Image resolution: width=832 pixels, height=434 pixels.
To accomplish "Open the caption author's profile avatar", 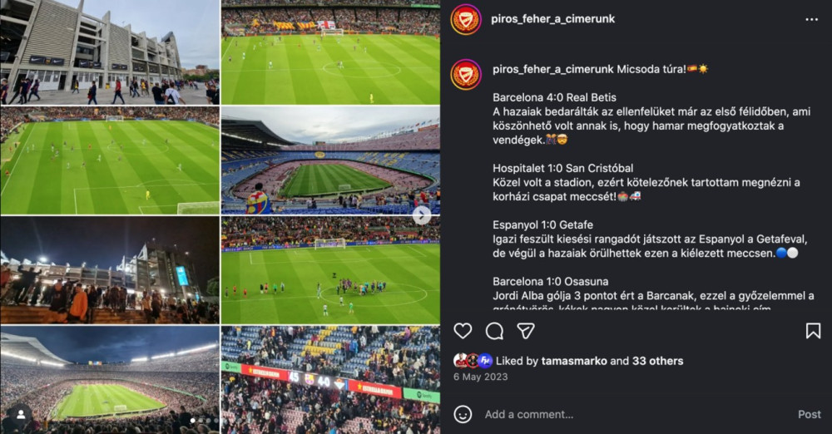I will pyautogui.click(x=466, y=74).
